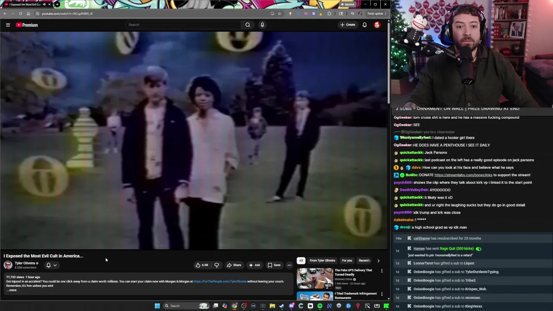The height and width of the screenshot is (311, 553).
Task: Open the ForThePeople.com/TylerOliveira link
Action: 220,281
